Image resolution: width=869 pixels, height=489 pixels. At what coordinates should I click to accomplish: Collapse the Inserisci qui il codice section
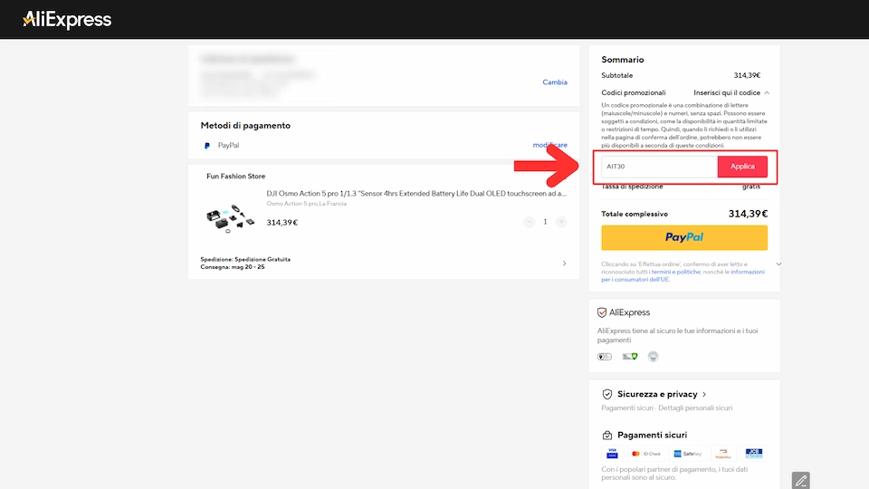(731, 92)
